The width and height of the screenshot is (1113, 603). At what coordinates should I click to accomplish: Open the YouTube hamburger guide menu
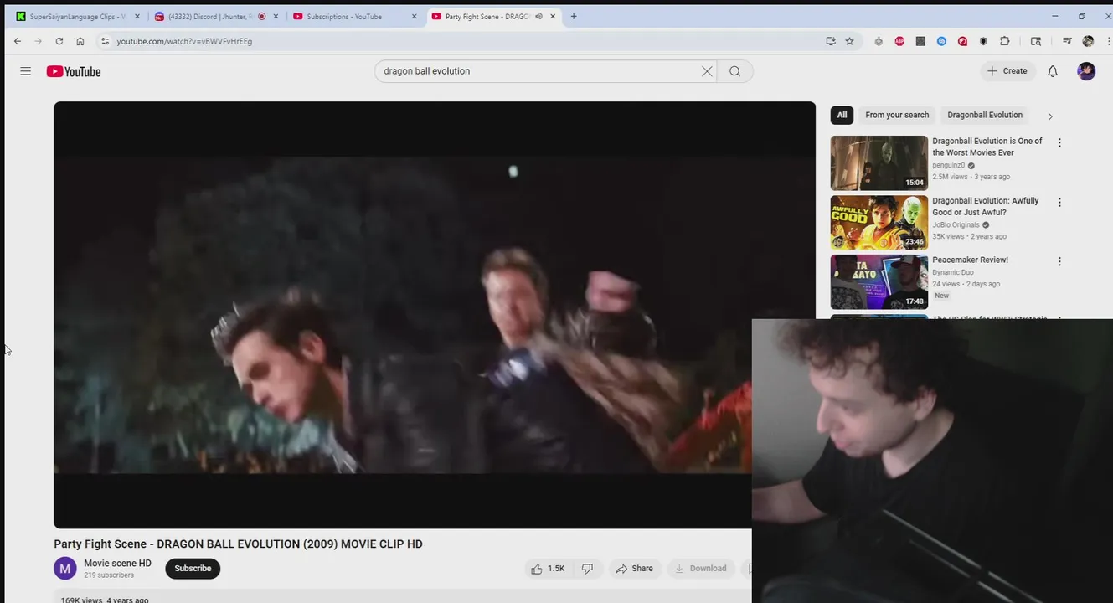click(x=25, y=71)
